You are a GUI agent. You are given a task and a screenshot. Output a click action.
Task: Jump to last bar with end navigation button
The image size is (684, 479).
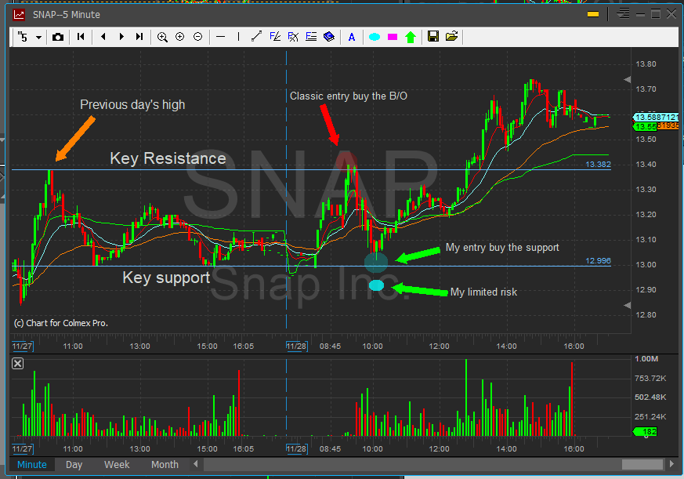[140, 36]
